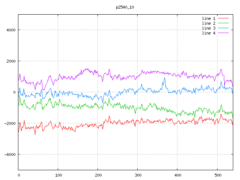Click the 300 x-axis tick label
Image resolution: width=240 pixels, height=180 pixels.
pos(138,175)
